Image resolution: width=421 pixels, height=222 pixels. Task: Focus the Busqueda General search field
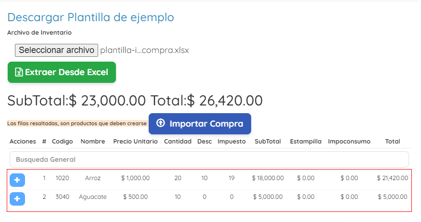click(209, 159)
